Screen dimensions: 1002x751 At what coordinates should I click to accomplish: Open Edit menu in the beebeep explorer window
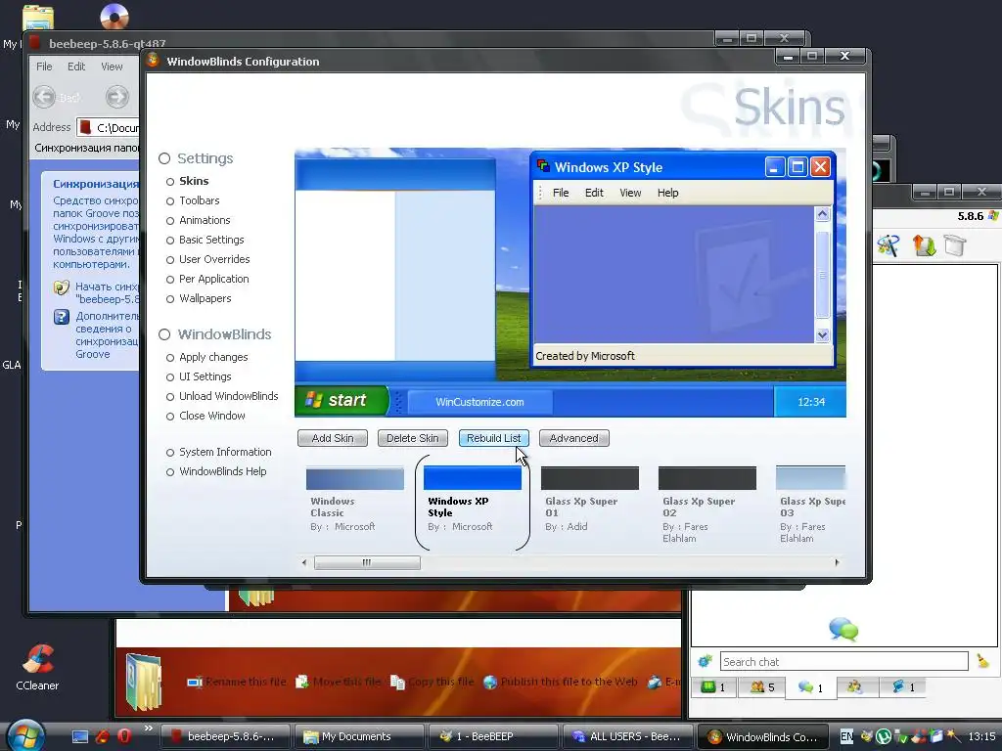click(76, 66)
